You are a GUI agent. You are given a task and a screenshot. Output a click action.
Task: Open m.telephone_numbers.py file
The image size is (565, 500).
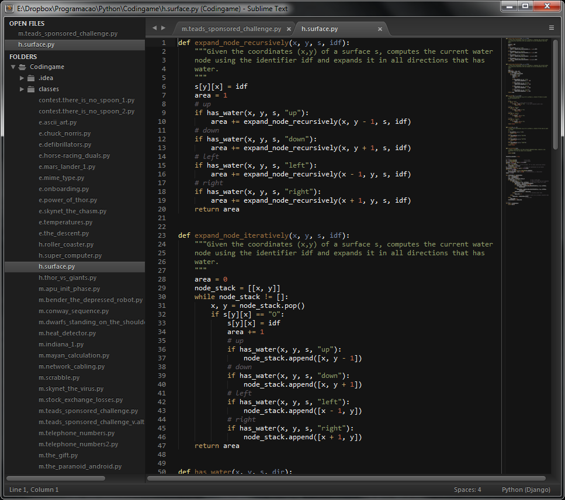click(77, 433)
